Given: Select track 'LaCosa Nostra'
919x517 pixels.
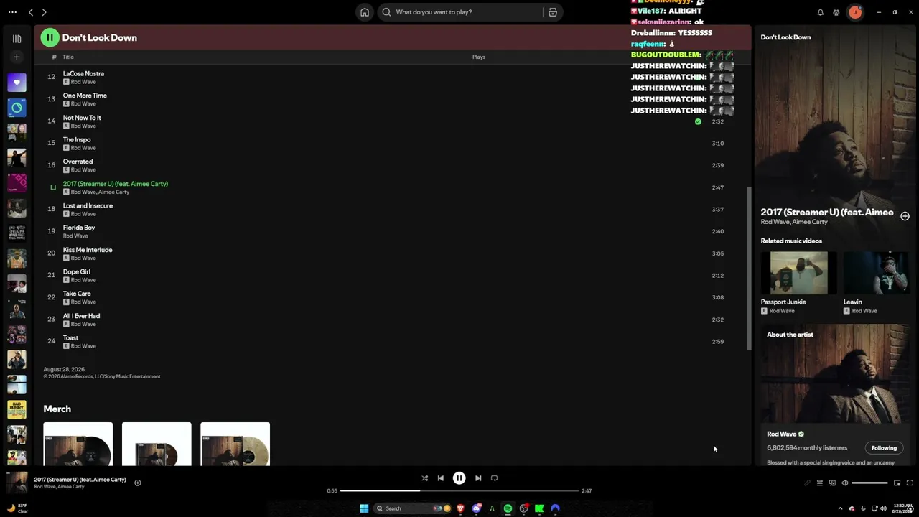Looking at the screenshot, I should coord(83,73).
